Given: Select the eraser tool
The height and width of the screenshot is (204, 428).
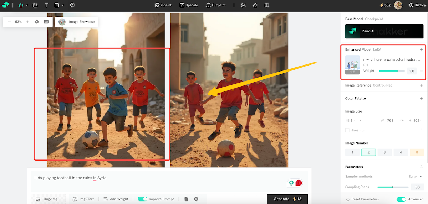Looking at the screenshot, I should tap(255, 5).
